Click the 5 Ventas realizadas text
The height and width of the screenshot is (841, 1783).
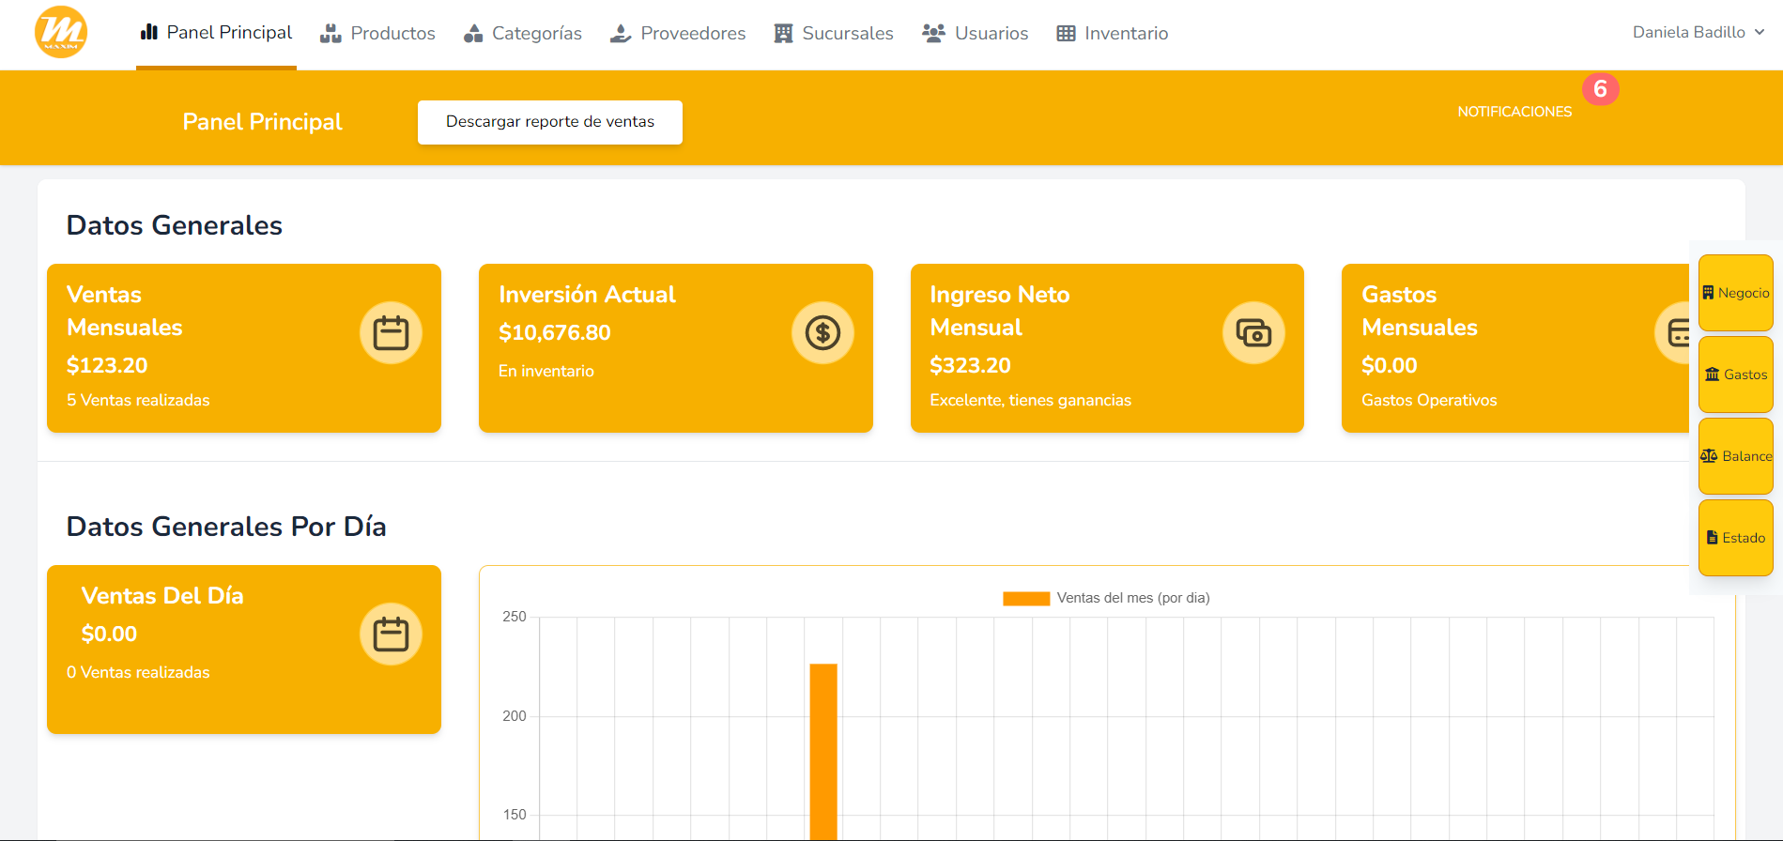(x=138, y=400)
